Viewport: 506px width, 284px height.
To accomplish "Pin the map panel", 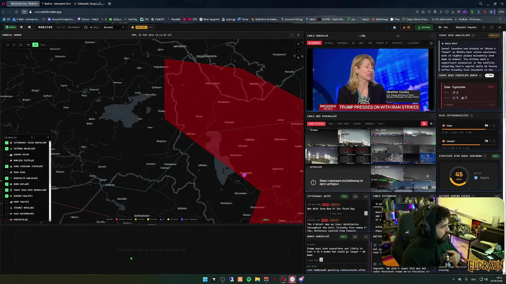I will pos(298,35).
